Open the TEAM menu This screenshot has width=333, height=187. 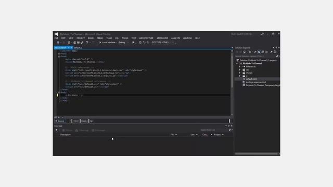tap(109, 38)
